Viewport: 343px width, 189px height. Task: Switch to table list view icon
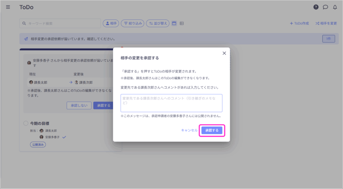tap(182, 23)
